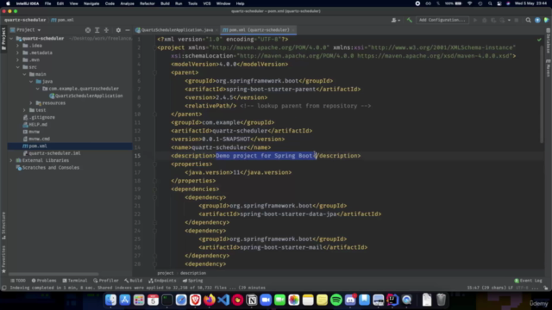
Task: Click quartz-scheduler in navigation bar
Action: pos(25,20)
